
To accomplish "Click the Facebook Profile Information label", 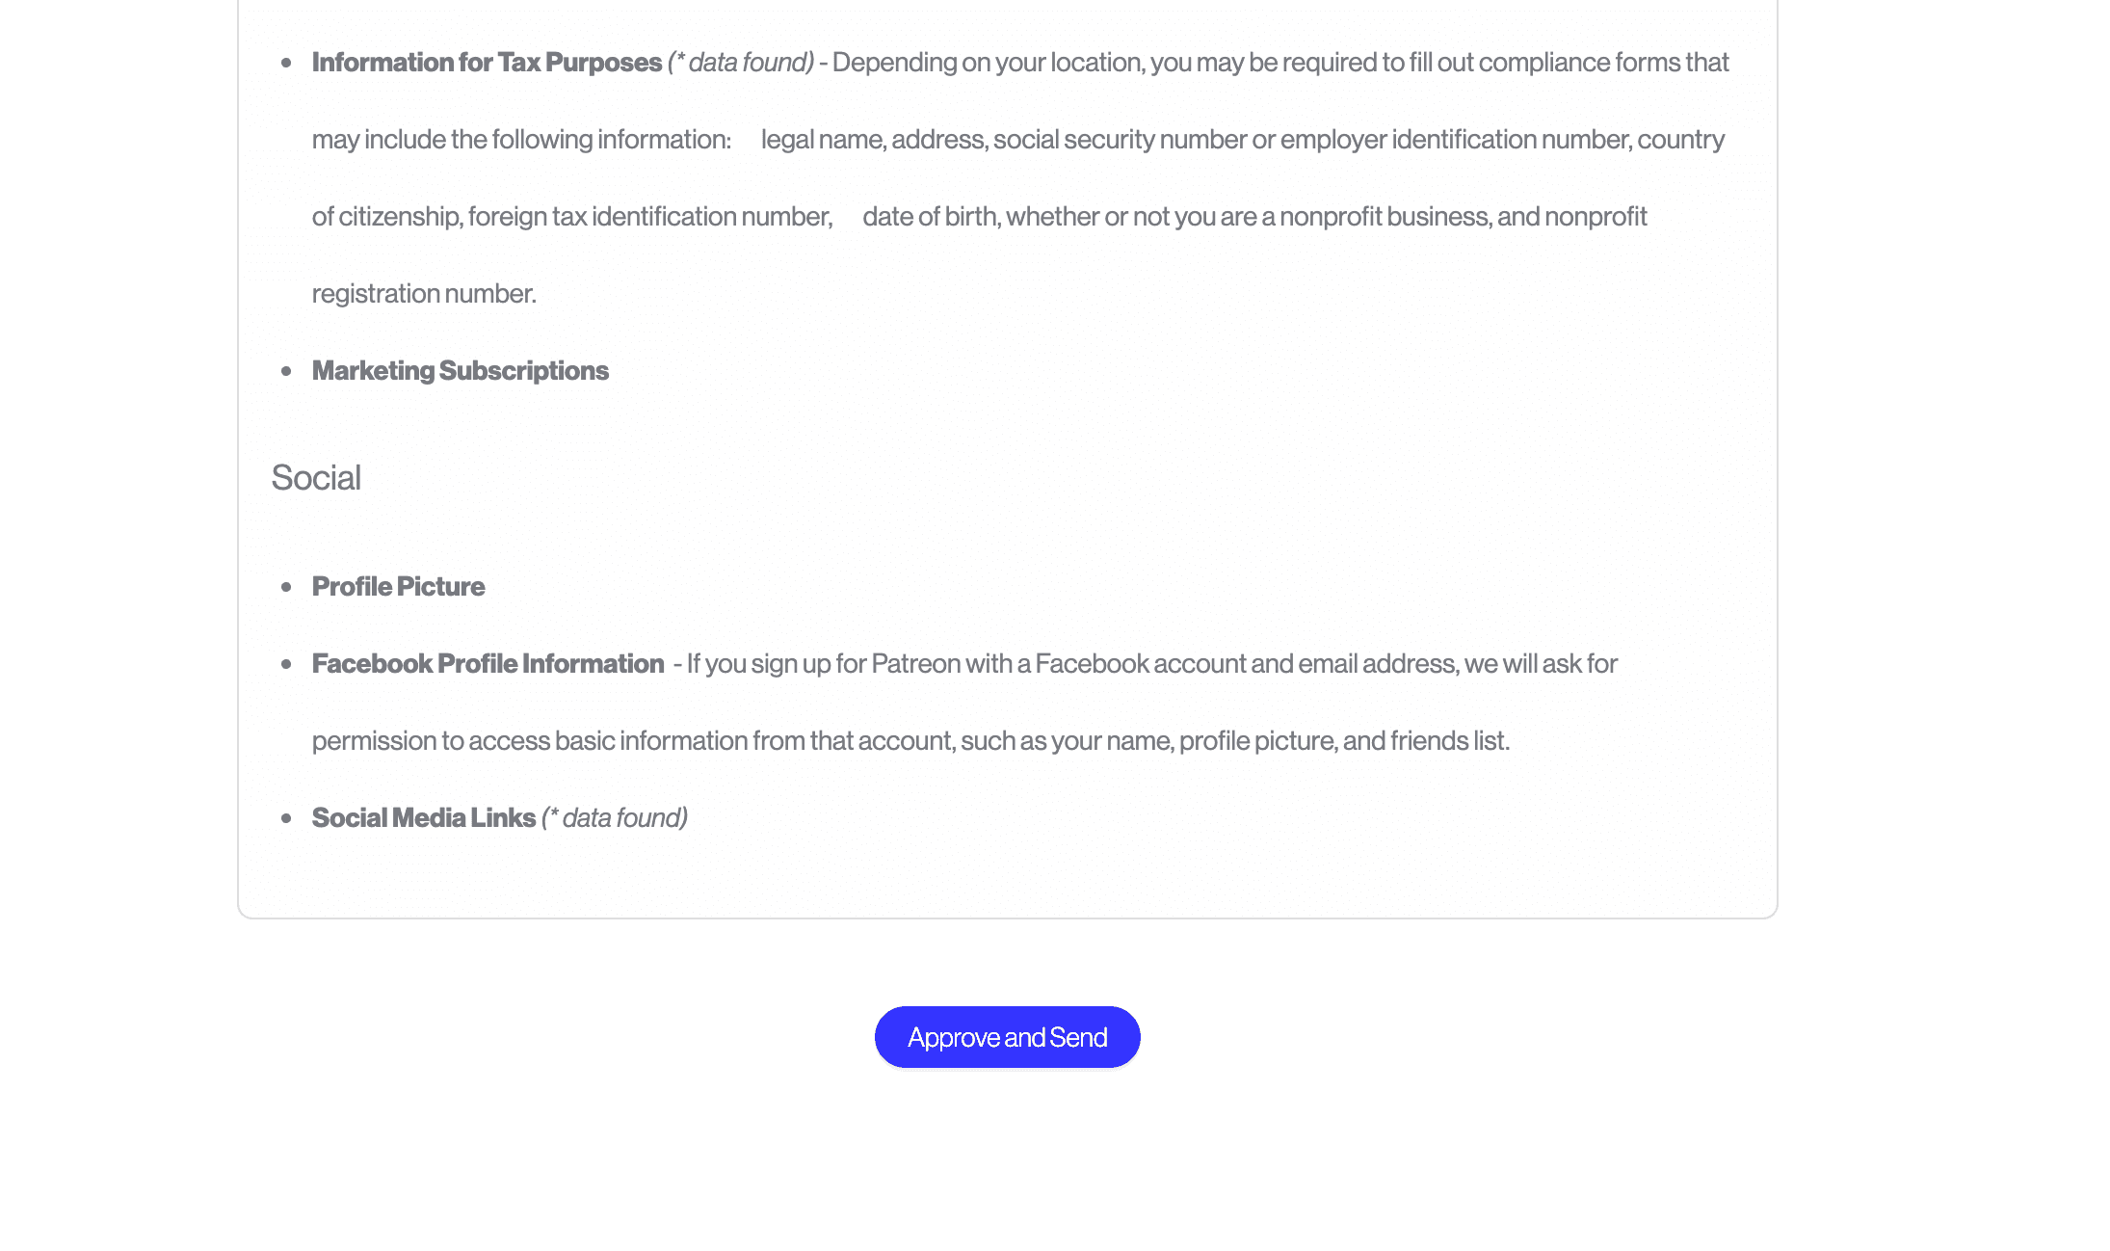I will point(488,664).
